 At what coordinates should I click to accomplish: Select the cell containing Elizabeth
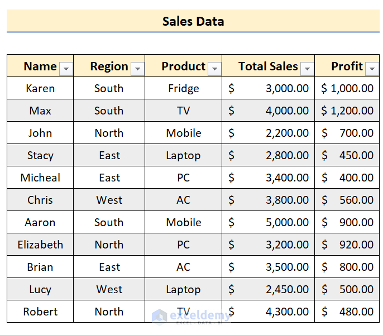[x=40, y=245]
